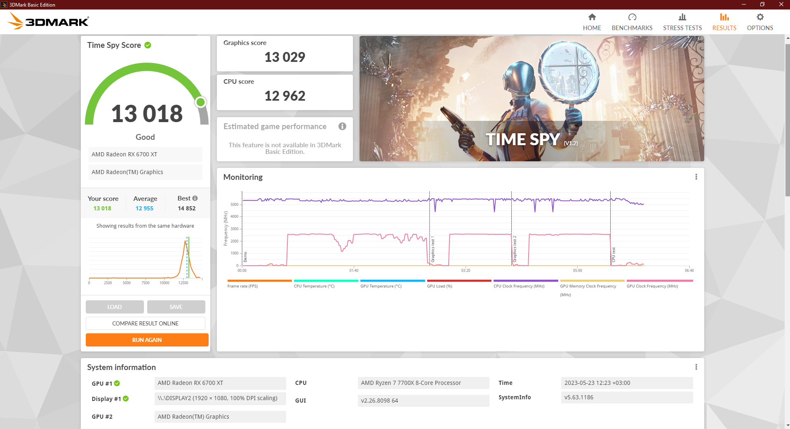Viewport: 790px width, 429px height.
Task: Click the Monitoring heading
Action: coord(243,177)
